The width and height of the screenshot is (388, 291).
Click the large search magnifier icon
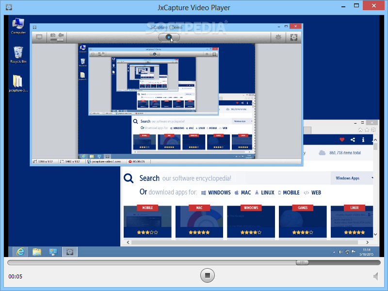129,178
